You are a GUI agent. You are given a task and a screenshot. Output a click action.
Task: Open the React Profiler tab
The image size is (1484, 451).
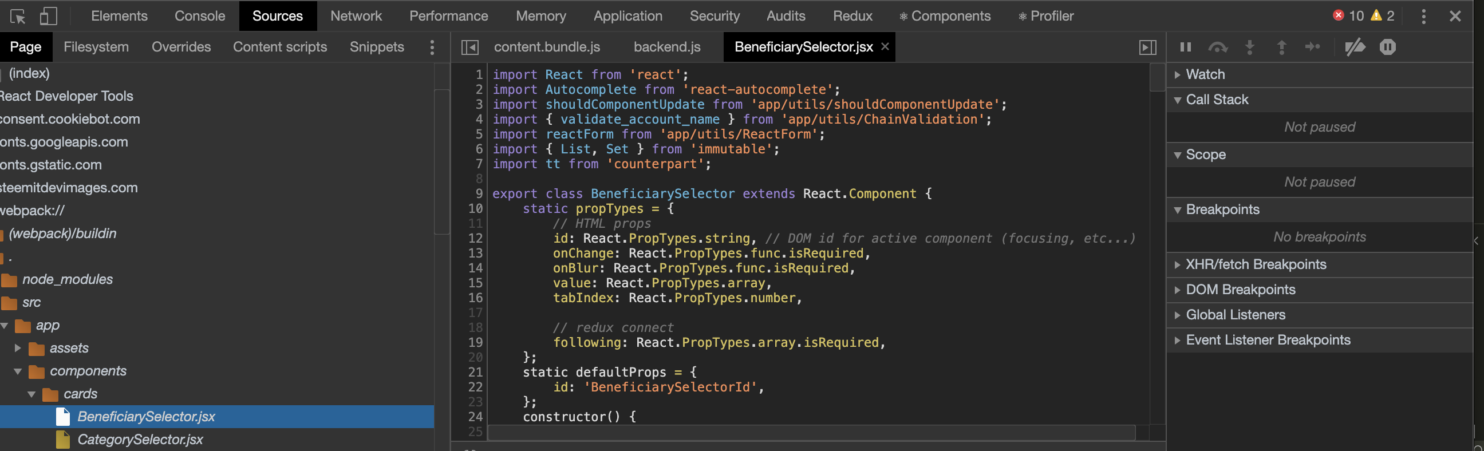pos(1046,16)
